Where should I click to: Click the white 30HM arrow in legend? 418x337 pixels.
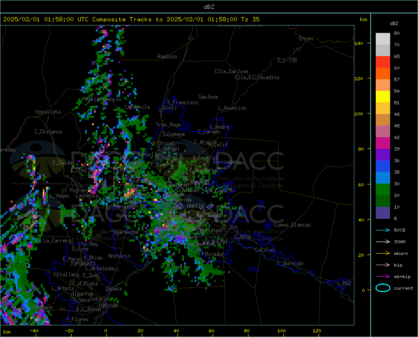point(383,242)
